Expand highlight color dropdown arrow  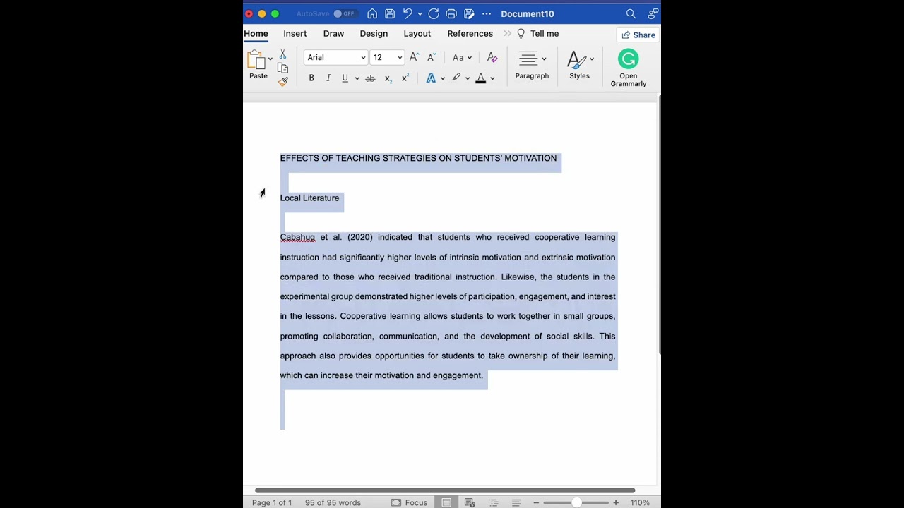pyautogui.click(x=468, y=79)
